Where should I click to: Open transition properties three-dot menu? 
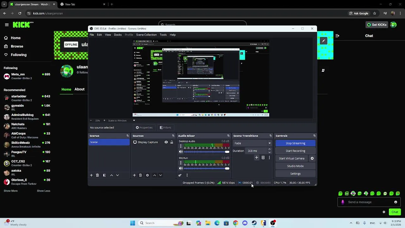(269, 157)
